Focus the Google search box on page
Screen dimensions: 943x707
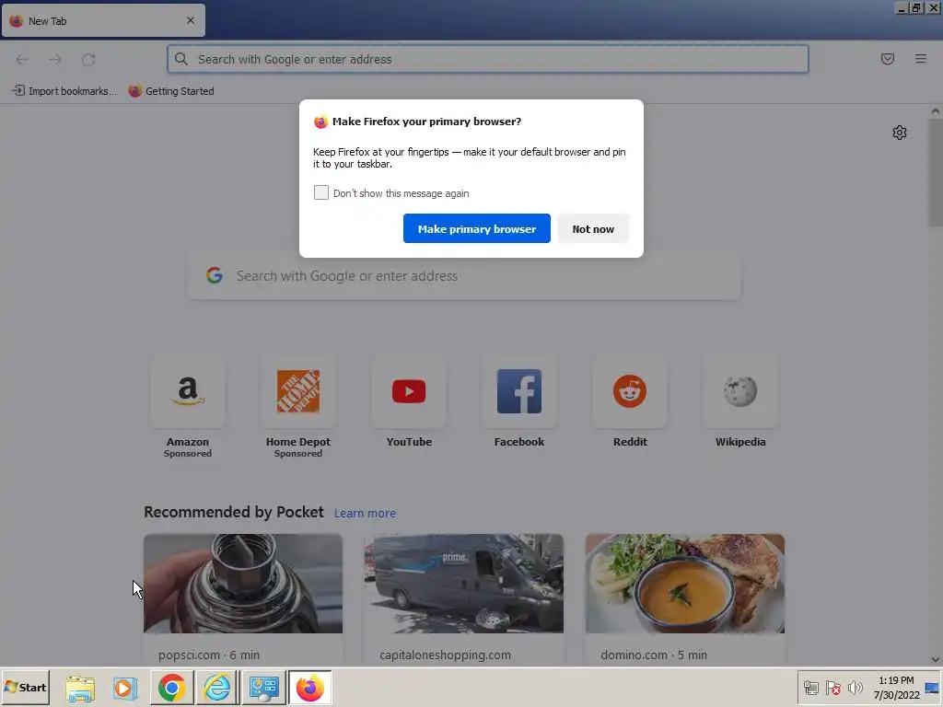464,276
